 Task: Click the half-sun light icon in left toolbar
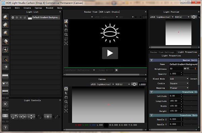(x=5, y=67)
